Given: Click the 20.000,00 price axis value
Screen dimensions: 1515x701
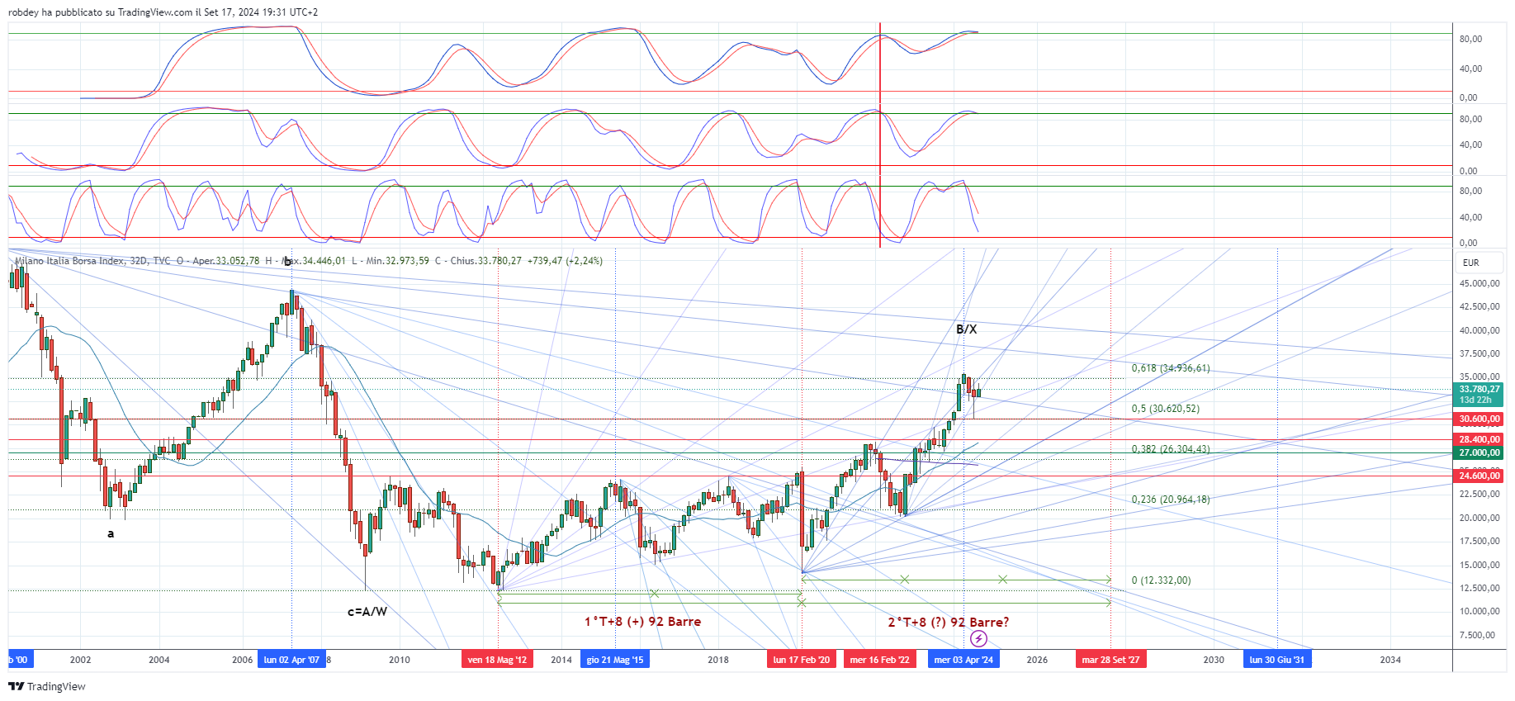Looking at the screenshot, I should pyautogui.click(x=1479, y=518).
